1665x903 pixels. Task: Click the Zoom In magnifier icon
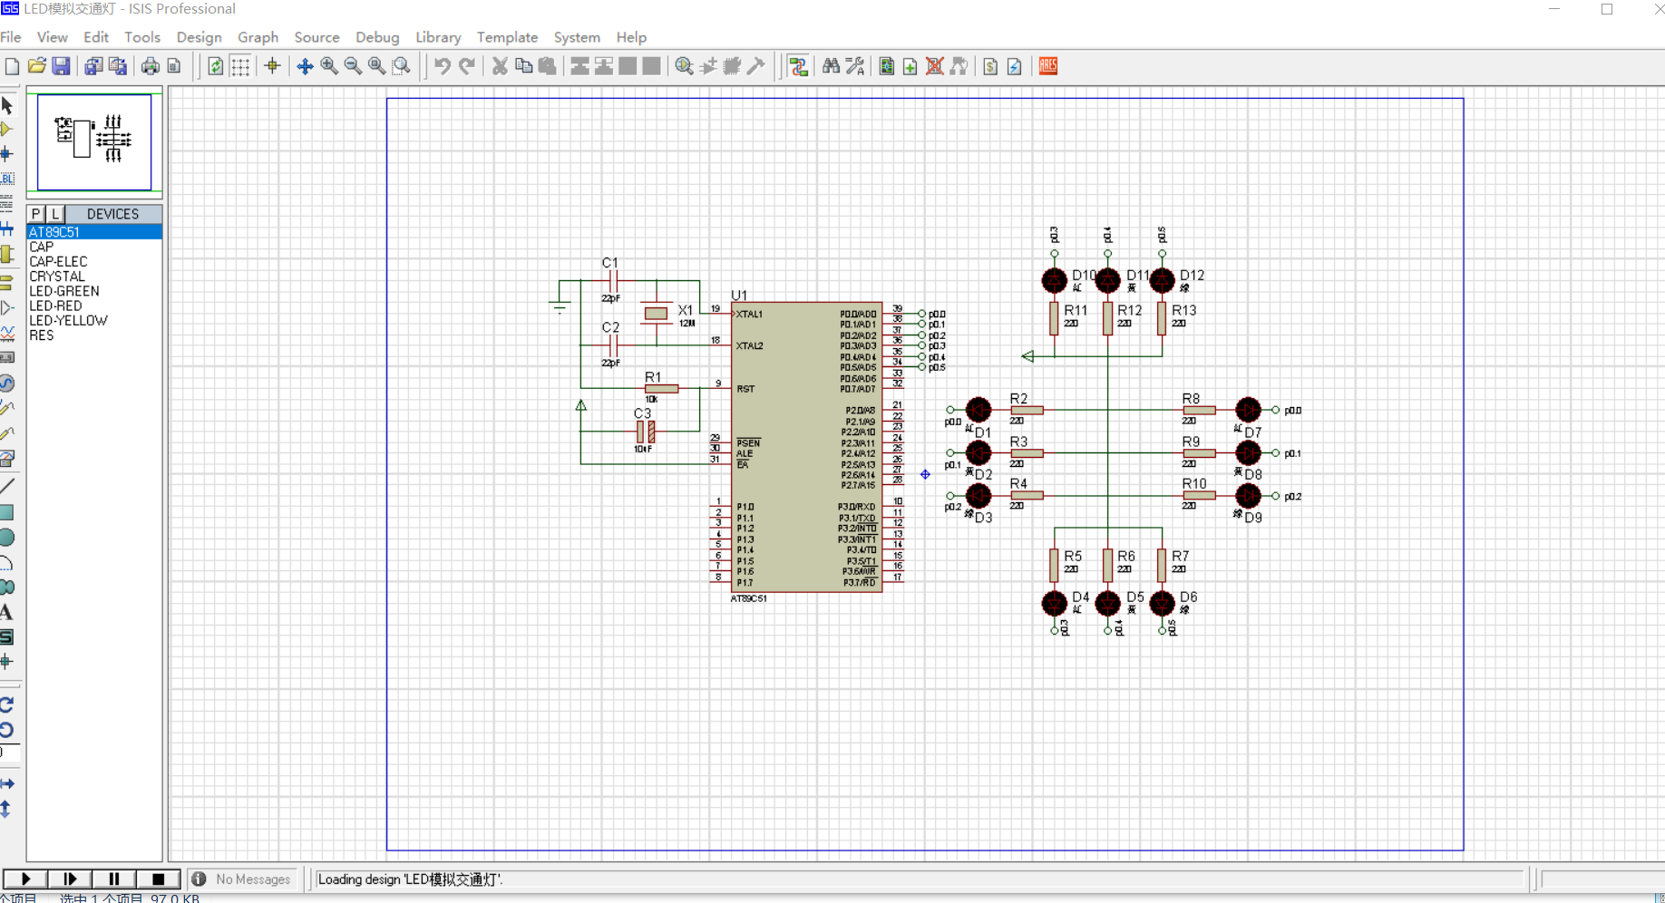click(329, 66)
